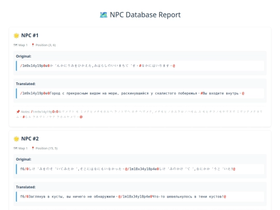Select the NPC #2 heading

coord(30,138)
